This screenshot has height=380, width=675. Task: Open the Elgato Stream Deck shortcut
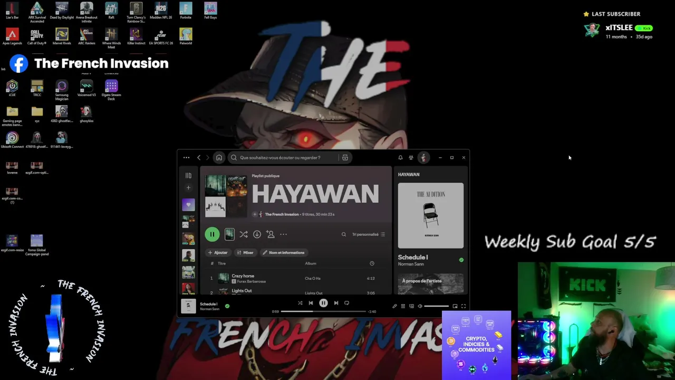[x=111, y=90]
